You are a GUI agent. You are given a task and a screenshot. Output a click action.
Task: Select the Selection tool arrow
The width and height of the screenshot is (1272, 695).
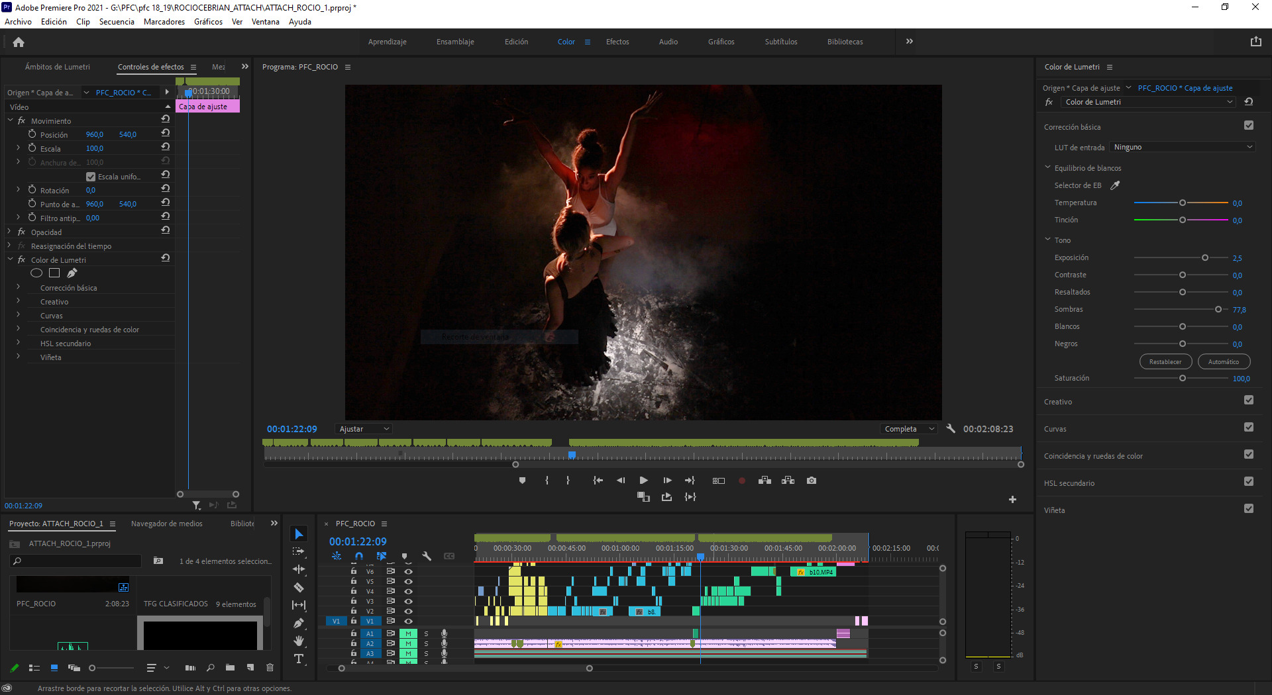(x=299, y=534)
